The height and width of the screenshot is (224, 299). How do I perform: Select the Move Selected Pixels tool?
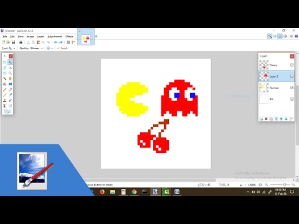(x=10, y=62)
